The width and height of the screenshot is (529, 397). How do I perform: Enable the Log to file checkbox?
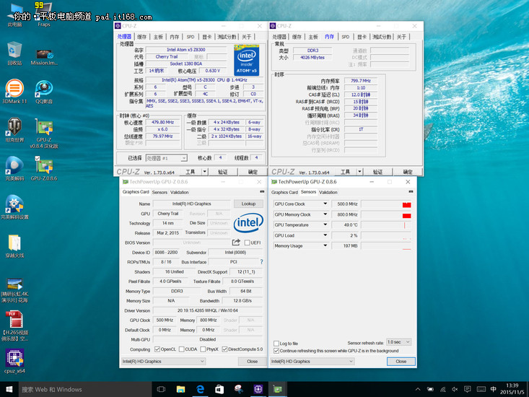click(x=276, y=344)
